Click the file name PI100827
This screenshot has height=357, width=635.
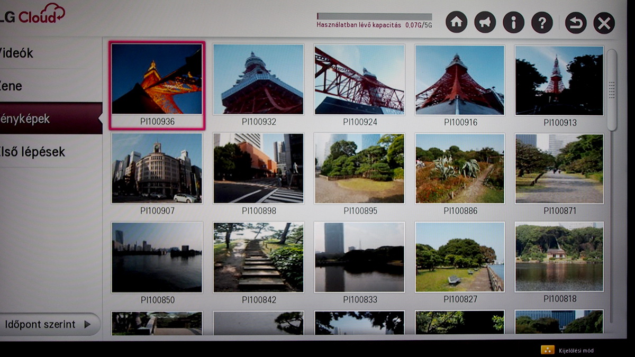[460, 299]
